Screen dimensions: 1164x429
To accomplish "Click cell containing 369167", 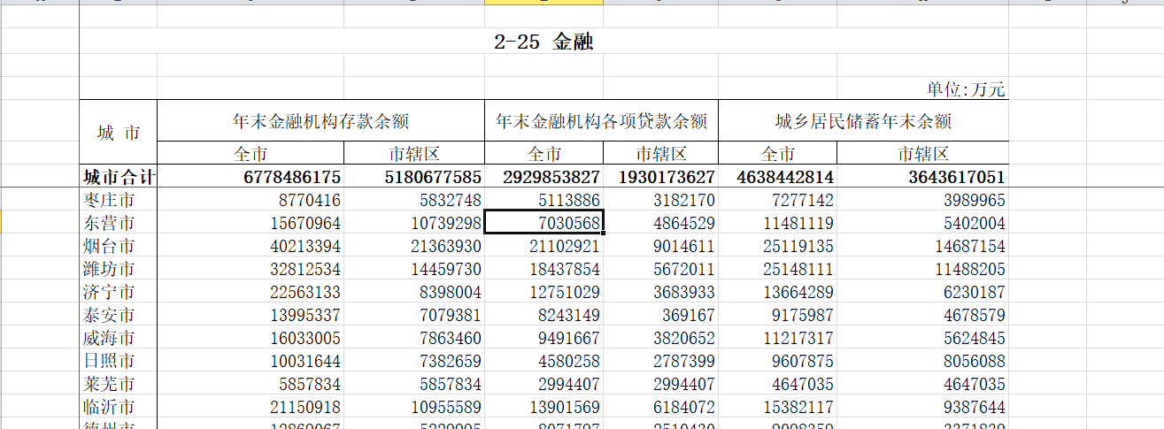I will pos(660,315).
